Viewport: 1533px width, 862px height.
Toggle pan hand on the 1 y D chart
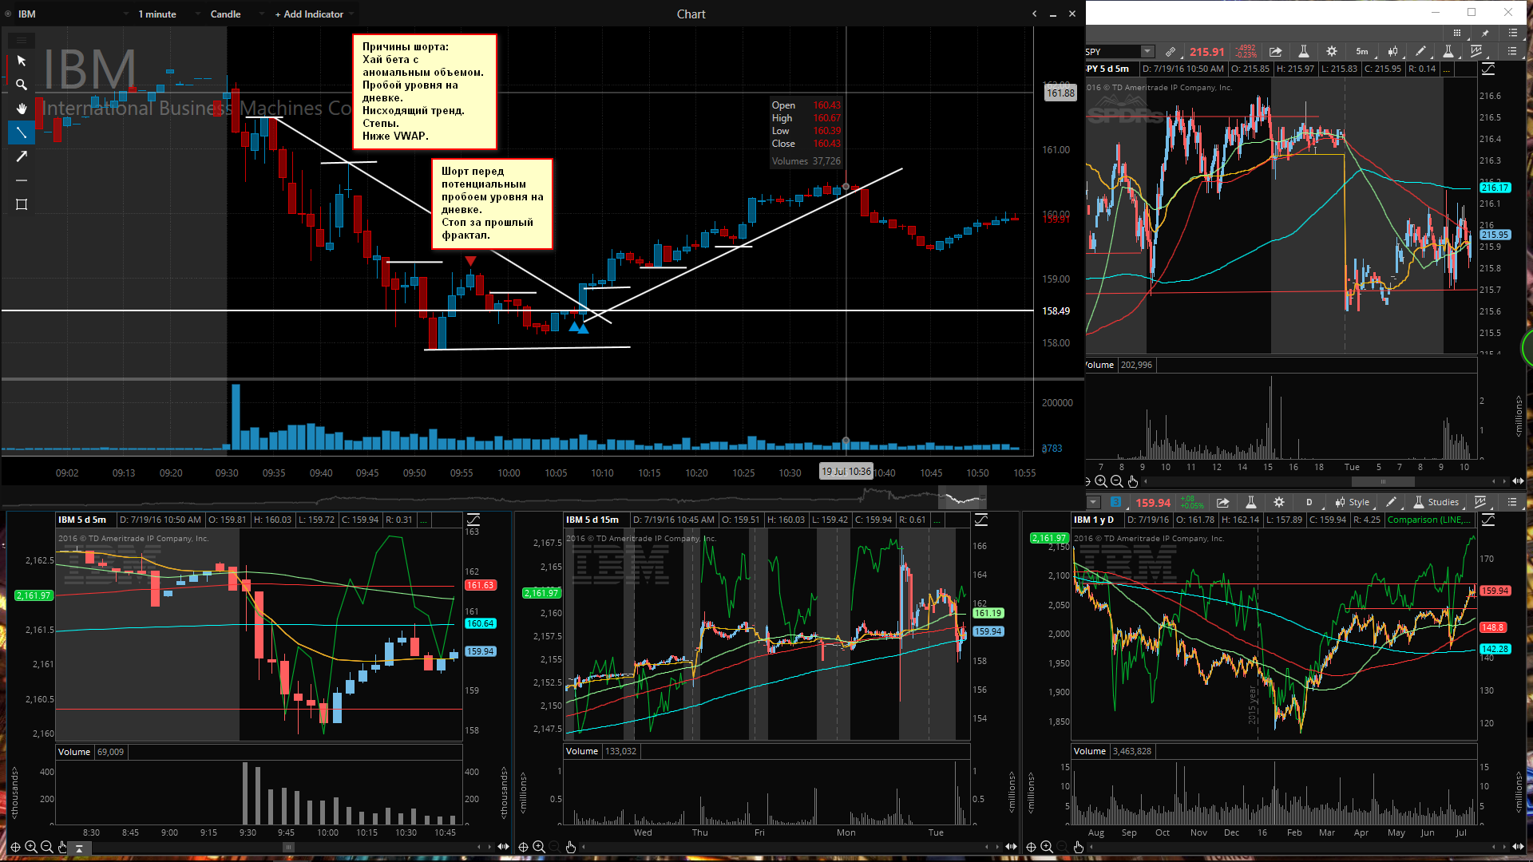tap(1079, 847)
